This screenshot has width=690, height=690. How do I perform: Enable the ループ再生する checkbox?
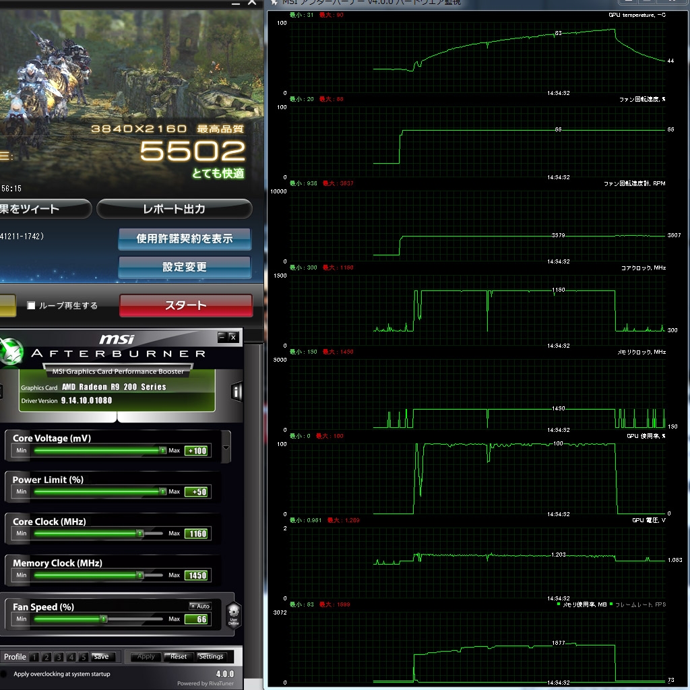point(31,305)
